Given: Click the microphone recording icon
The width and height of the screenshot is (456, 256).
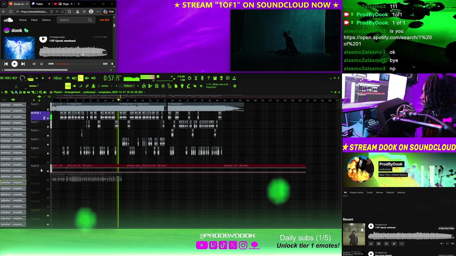Looking at the screenshot, I should tap(202, 78).
